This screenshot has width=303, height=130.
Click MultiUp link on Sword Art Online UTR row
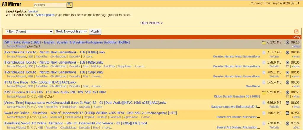tap(102, 117)
